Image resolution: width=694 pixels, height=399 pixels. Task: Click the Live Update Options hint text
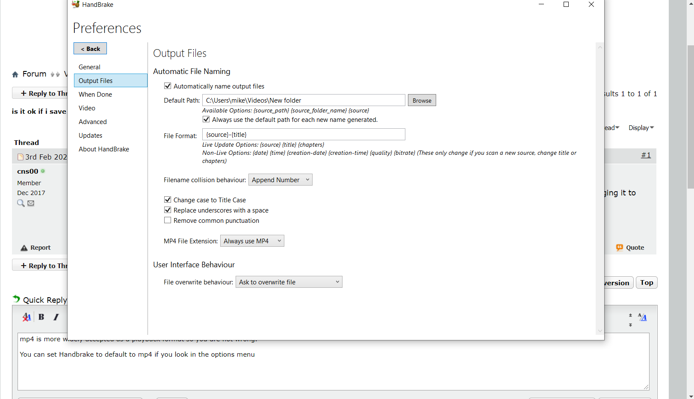(x=263, y=145)
